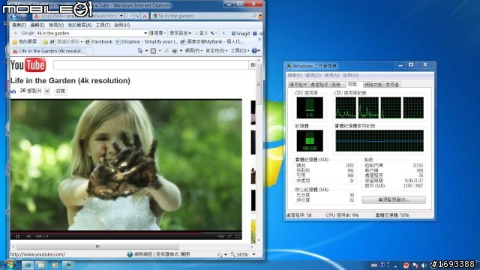
Task: Open the IE 說明(H) menu
Action: (x=121, y=25)
